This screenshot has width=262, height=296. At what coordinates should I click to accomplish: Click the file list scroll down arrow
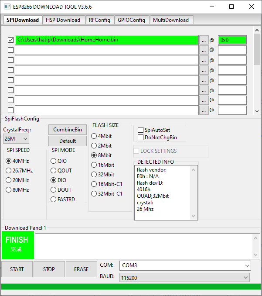257,111
